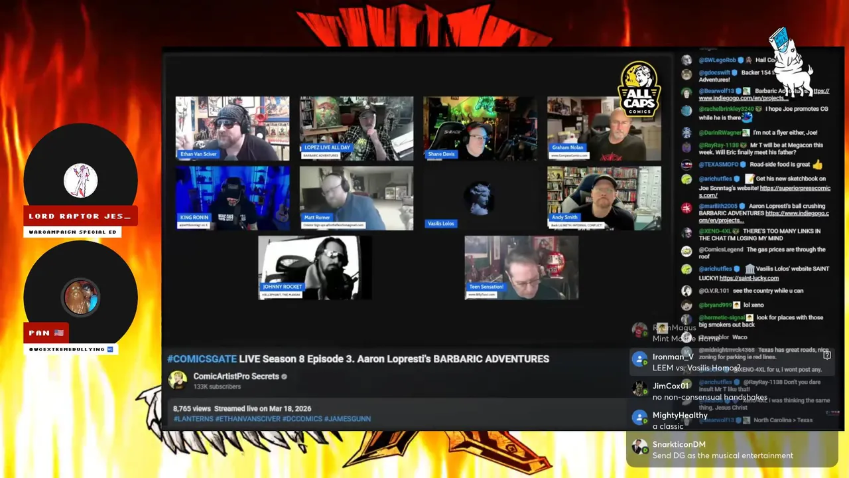Screen dimensions: 849x478
Task: Click SnarkticonDM's avatar in overlay chat
Action: 639,447
